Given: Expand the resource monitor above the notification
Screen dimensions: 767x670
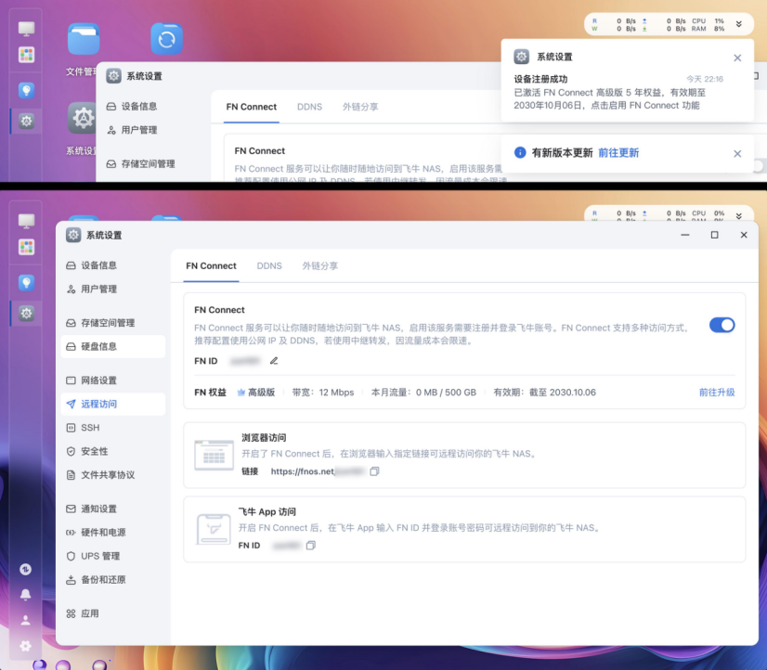Looking at the screenshot, I should coord(738,24).
